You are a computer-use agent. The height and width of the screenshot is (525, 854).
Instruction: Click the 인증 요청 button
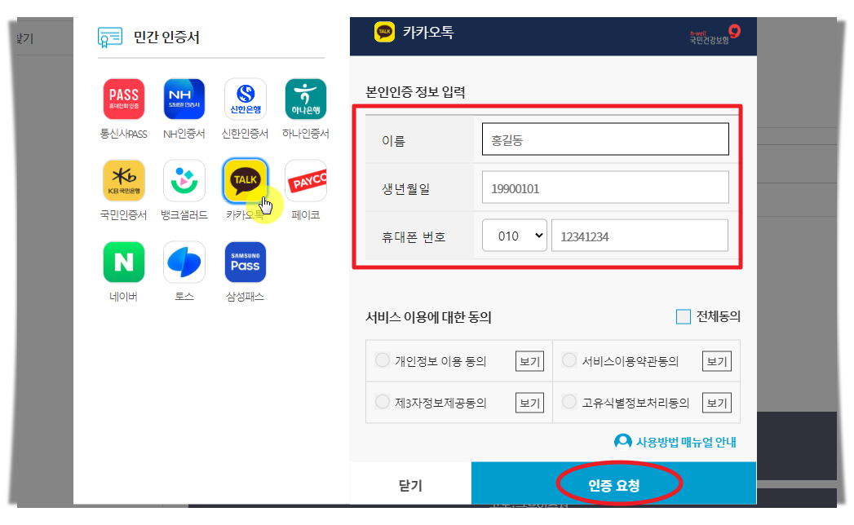click(x=614, y=483)
